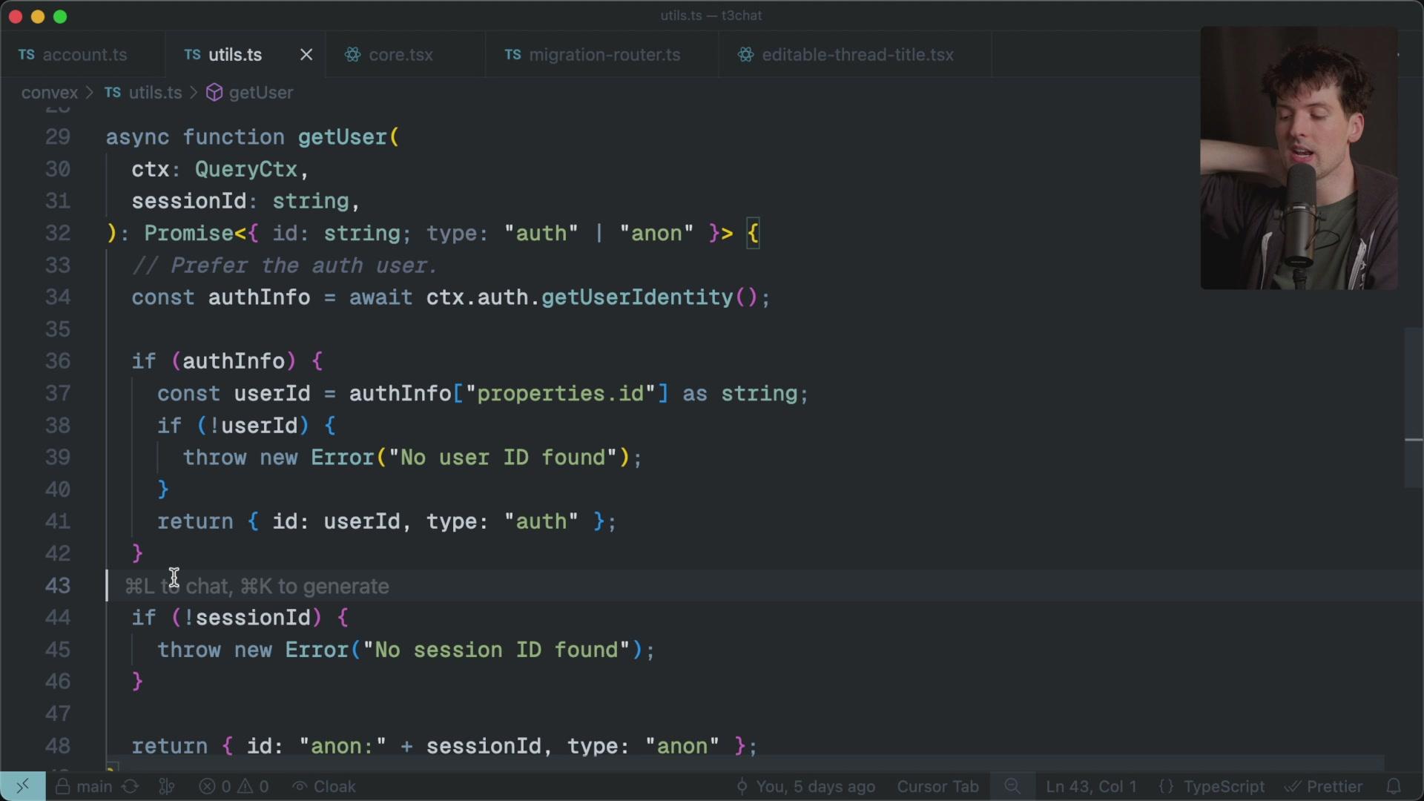Click the QueryCtx type on line 30
The height and width of the screenshot is (801, 1424).
[246, 169]
